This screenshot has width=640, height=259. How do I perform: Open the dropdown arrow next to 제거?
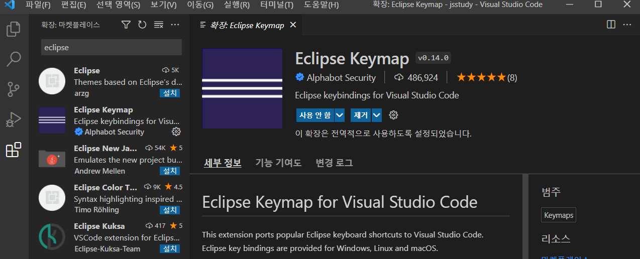pyautogui.click(x=377, y=115)
